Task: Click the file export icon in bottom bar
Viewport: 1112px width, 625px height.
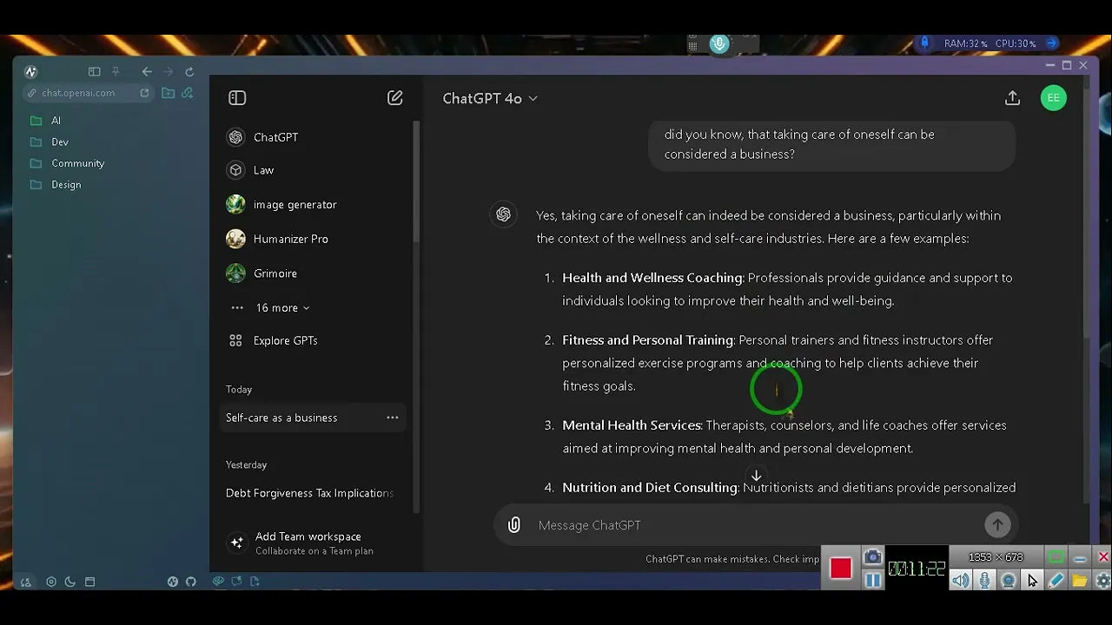Action: [x=255, y=582]
